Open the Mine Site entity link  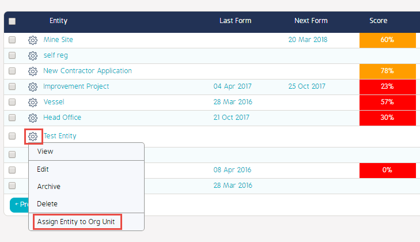click(58, 40)
